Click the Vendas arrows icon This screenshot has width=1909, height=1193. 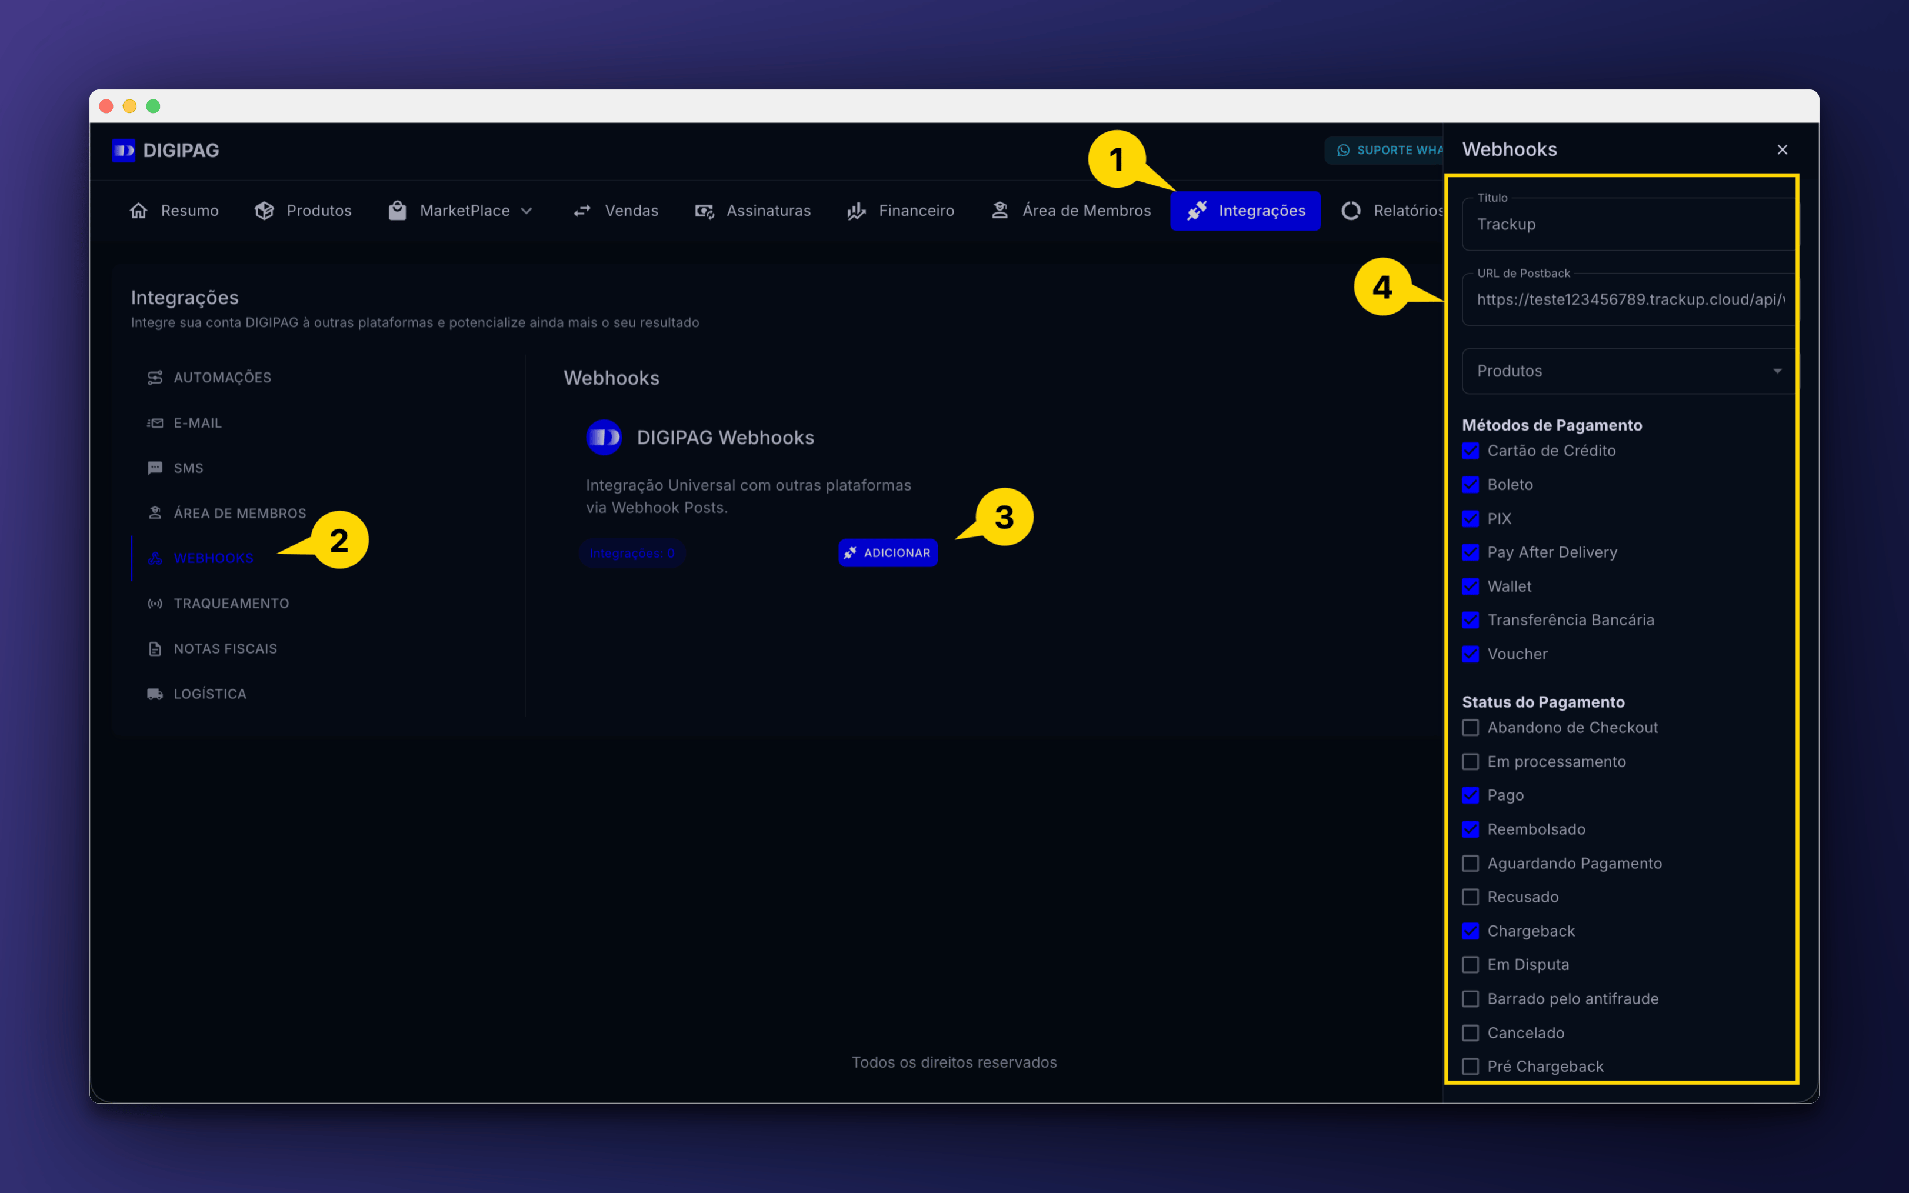coord(582,211)
